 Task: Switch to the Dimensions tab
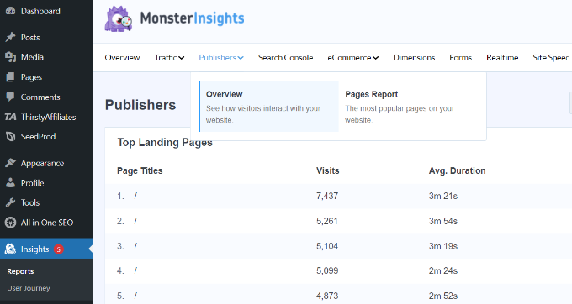tap(414, 57)
